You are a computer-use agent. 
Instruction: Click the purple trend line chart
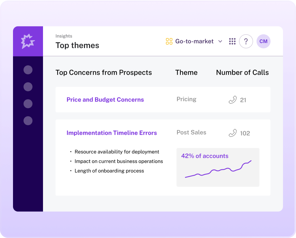click(x=219, y=171)
